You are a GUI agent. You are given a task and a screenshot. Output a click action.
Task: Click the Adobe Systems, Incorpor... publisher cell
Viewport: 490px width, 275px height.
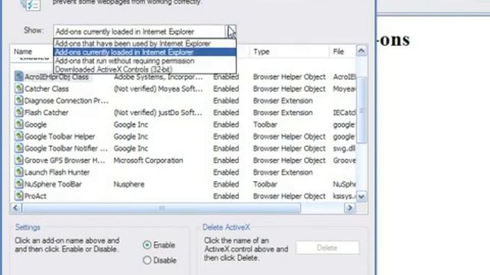pos(158,76)
